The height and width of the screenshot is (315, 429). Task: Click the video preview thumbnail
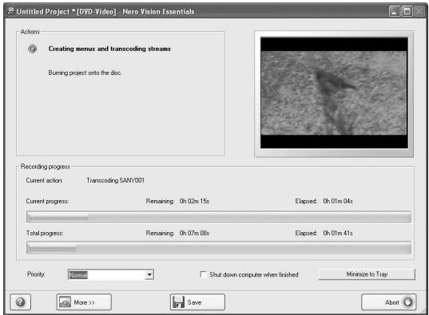tap(334, 93)
